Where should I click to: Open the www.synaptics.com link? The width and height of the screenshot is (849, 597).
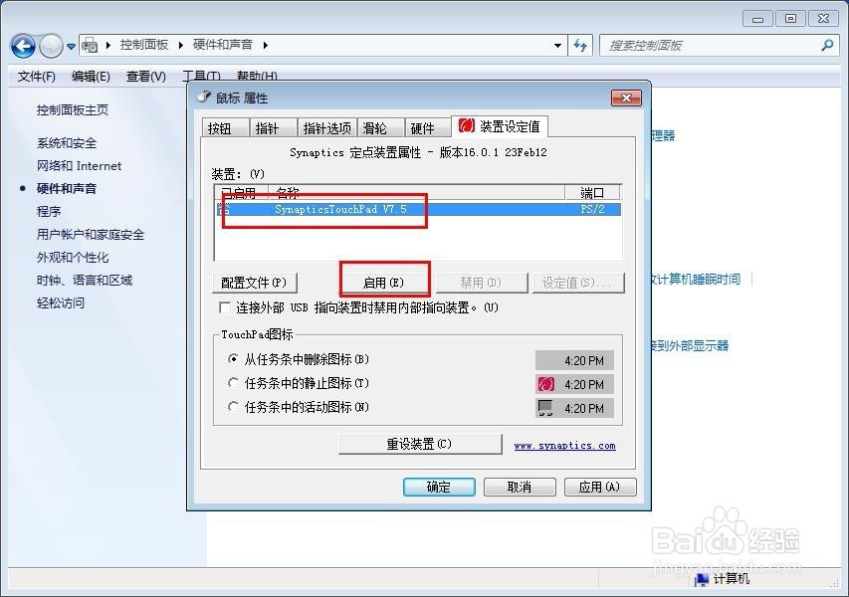click(564, 446)
